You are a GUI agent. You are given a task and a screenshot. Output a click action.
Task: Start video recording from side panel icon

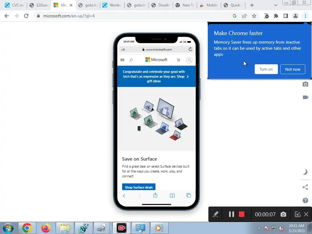(305, 97)
